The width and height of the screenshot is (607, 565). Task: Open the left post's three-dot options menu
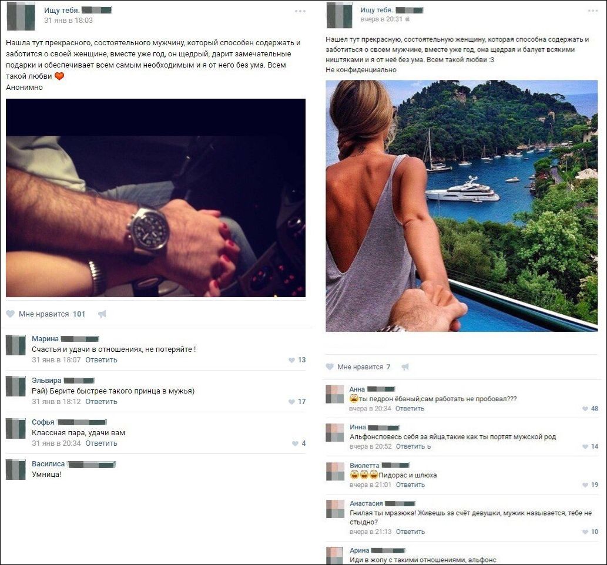click(x=300, y=11)
